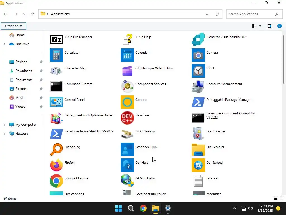Screen dimensions: 286x215
Task: Switch to large icons view in status bar
Action: [282, 198]
